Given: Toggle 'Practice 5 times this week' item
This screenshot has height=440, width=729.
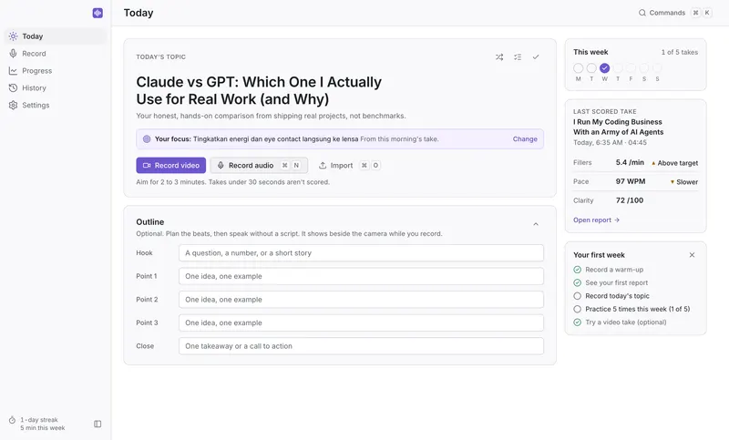Looking at the screenshot, I should (x=578, y=309).
